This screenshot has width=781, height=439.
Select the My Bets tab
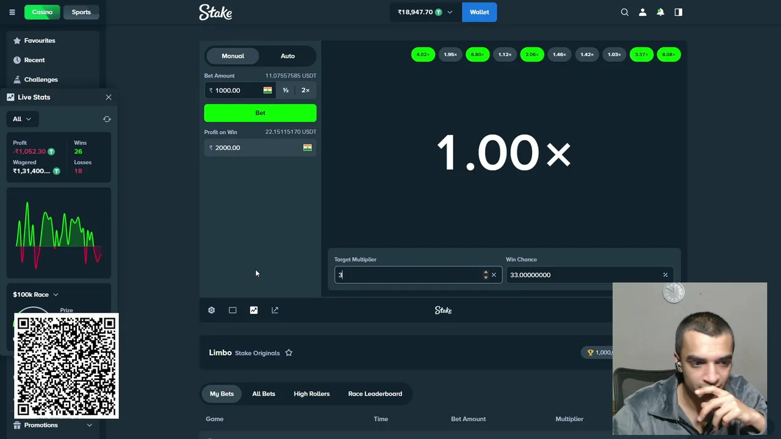click(221, 394)
